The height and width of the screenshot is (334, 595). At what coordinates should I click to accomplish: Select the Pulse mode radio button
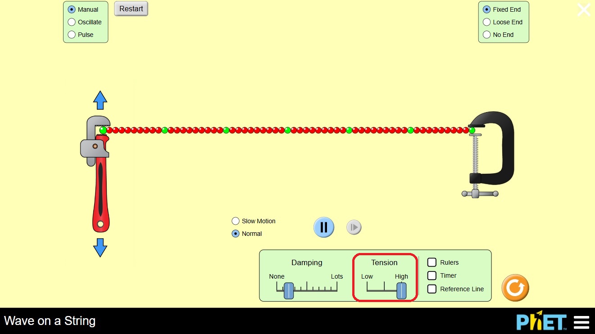click(x=72, y=35)
